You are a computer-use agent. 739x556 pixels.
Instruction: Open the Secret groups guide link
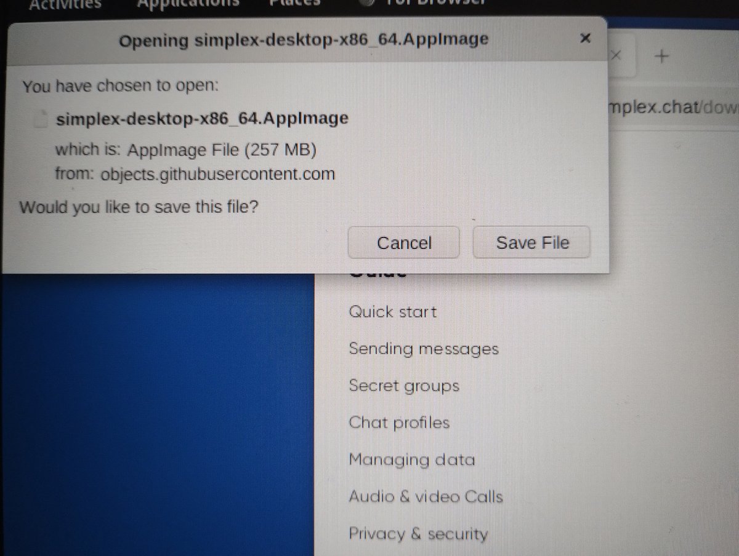click(404, 386)
